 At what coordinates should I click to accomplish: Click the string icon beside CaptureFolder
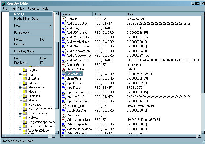click(64, 64)
